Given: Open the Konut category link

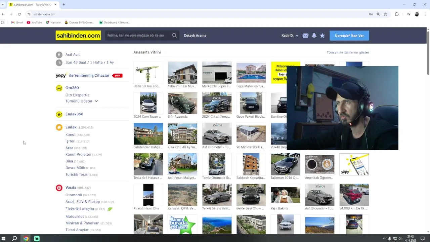Looking at the screenshot, I should point(71,135).
